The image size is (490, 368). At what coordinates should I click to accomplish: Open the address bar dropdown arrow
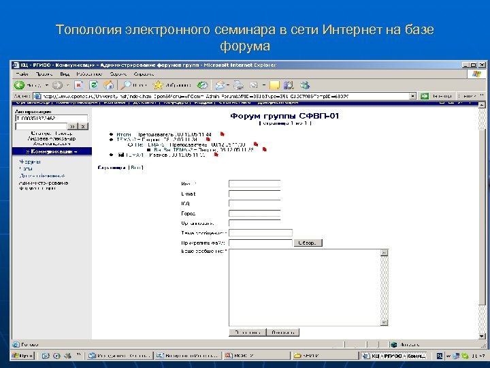(x=413, y=96)
